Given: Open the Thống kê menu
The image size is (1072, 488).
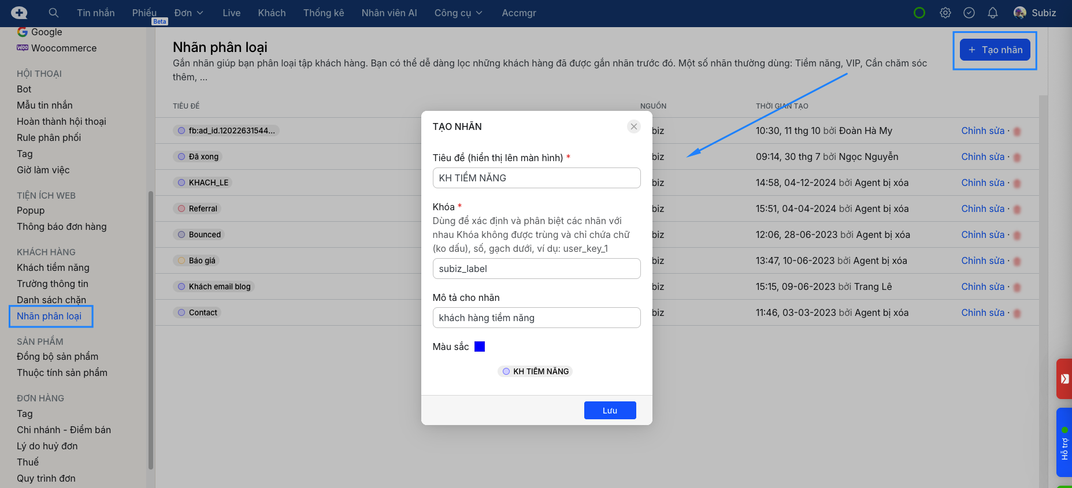Looking at the screenshot, I should coord(324,13).
